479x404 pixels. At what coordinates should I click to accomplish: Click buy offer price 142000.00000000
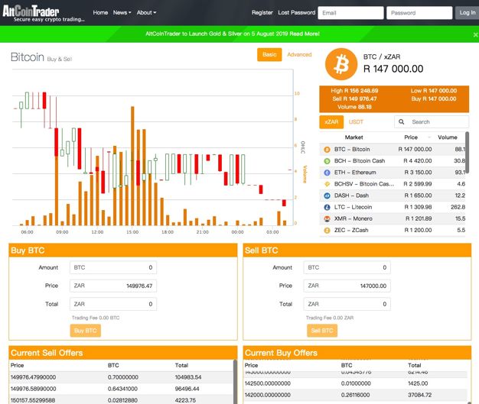268,395
